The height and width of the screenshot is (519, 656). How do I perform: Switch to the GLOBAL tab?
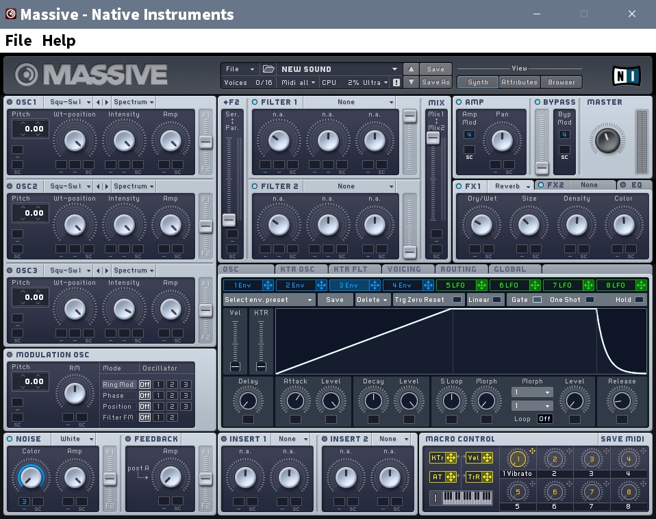click(514, 269)
